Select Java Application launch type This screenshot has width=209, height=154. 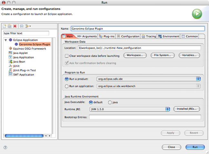pyautogui.click(x=24, y=57)
